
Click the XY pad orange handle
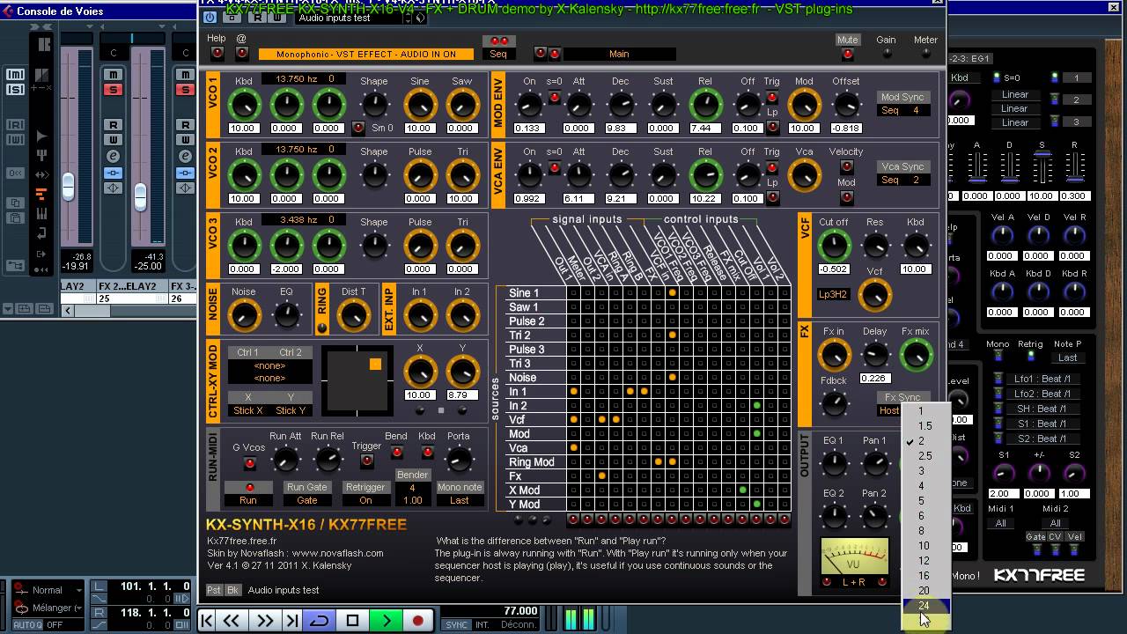coord(375,365)
